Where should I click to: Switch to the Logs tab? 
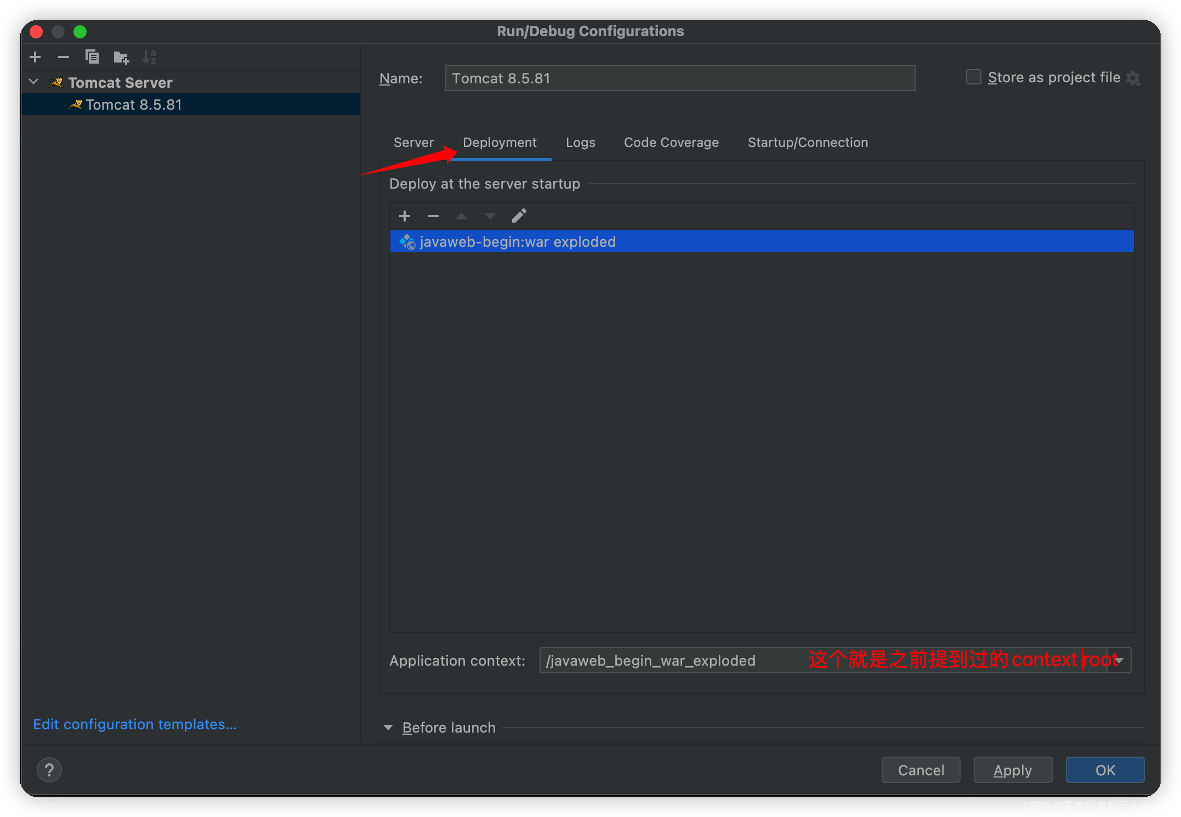581,142
